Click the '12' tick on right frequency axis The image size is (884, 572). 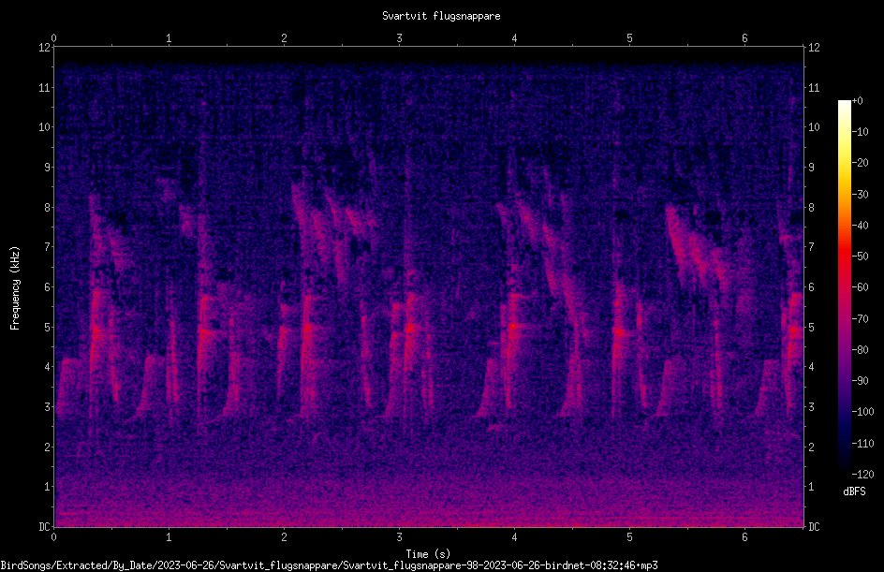(814, 48)
